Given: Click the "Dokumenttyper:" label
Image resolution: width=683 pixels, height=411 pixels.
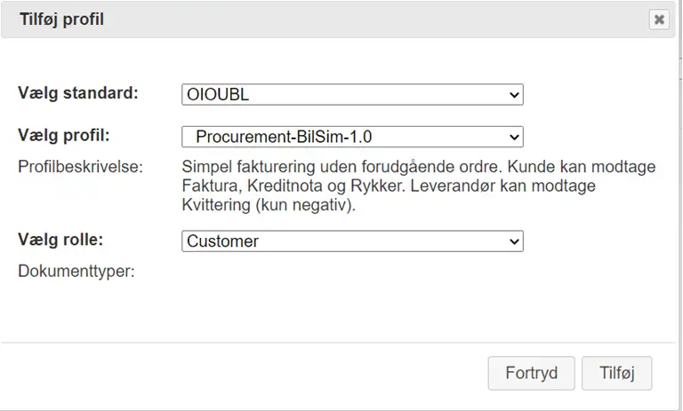Looking at the screenshot, I should point(76,271).
